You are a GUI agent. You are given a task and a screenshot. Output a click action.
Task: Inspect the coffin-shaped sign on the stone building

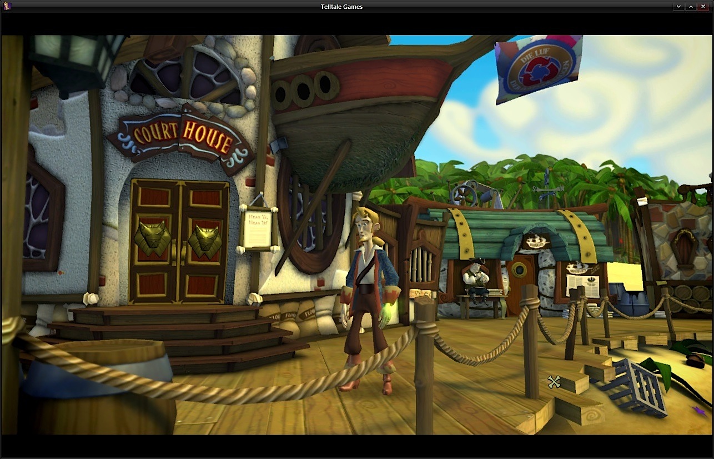point(685,248)
